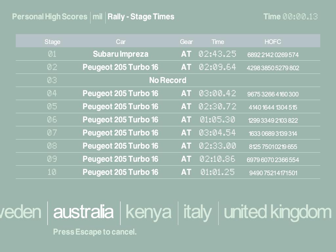
Task: Click the stage 08 Peugeot 205 Turbo 16 entry
Action: (120, 146)
